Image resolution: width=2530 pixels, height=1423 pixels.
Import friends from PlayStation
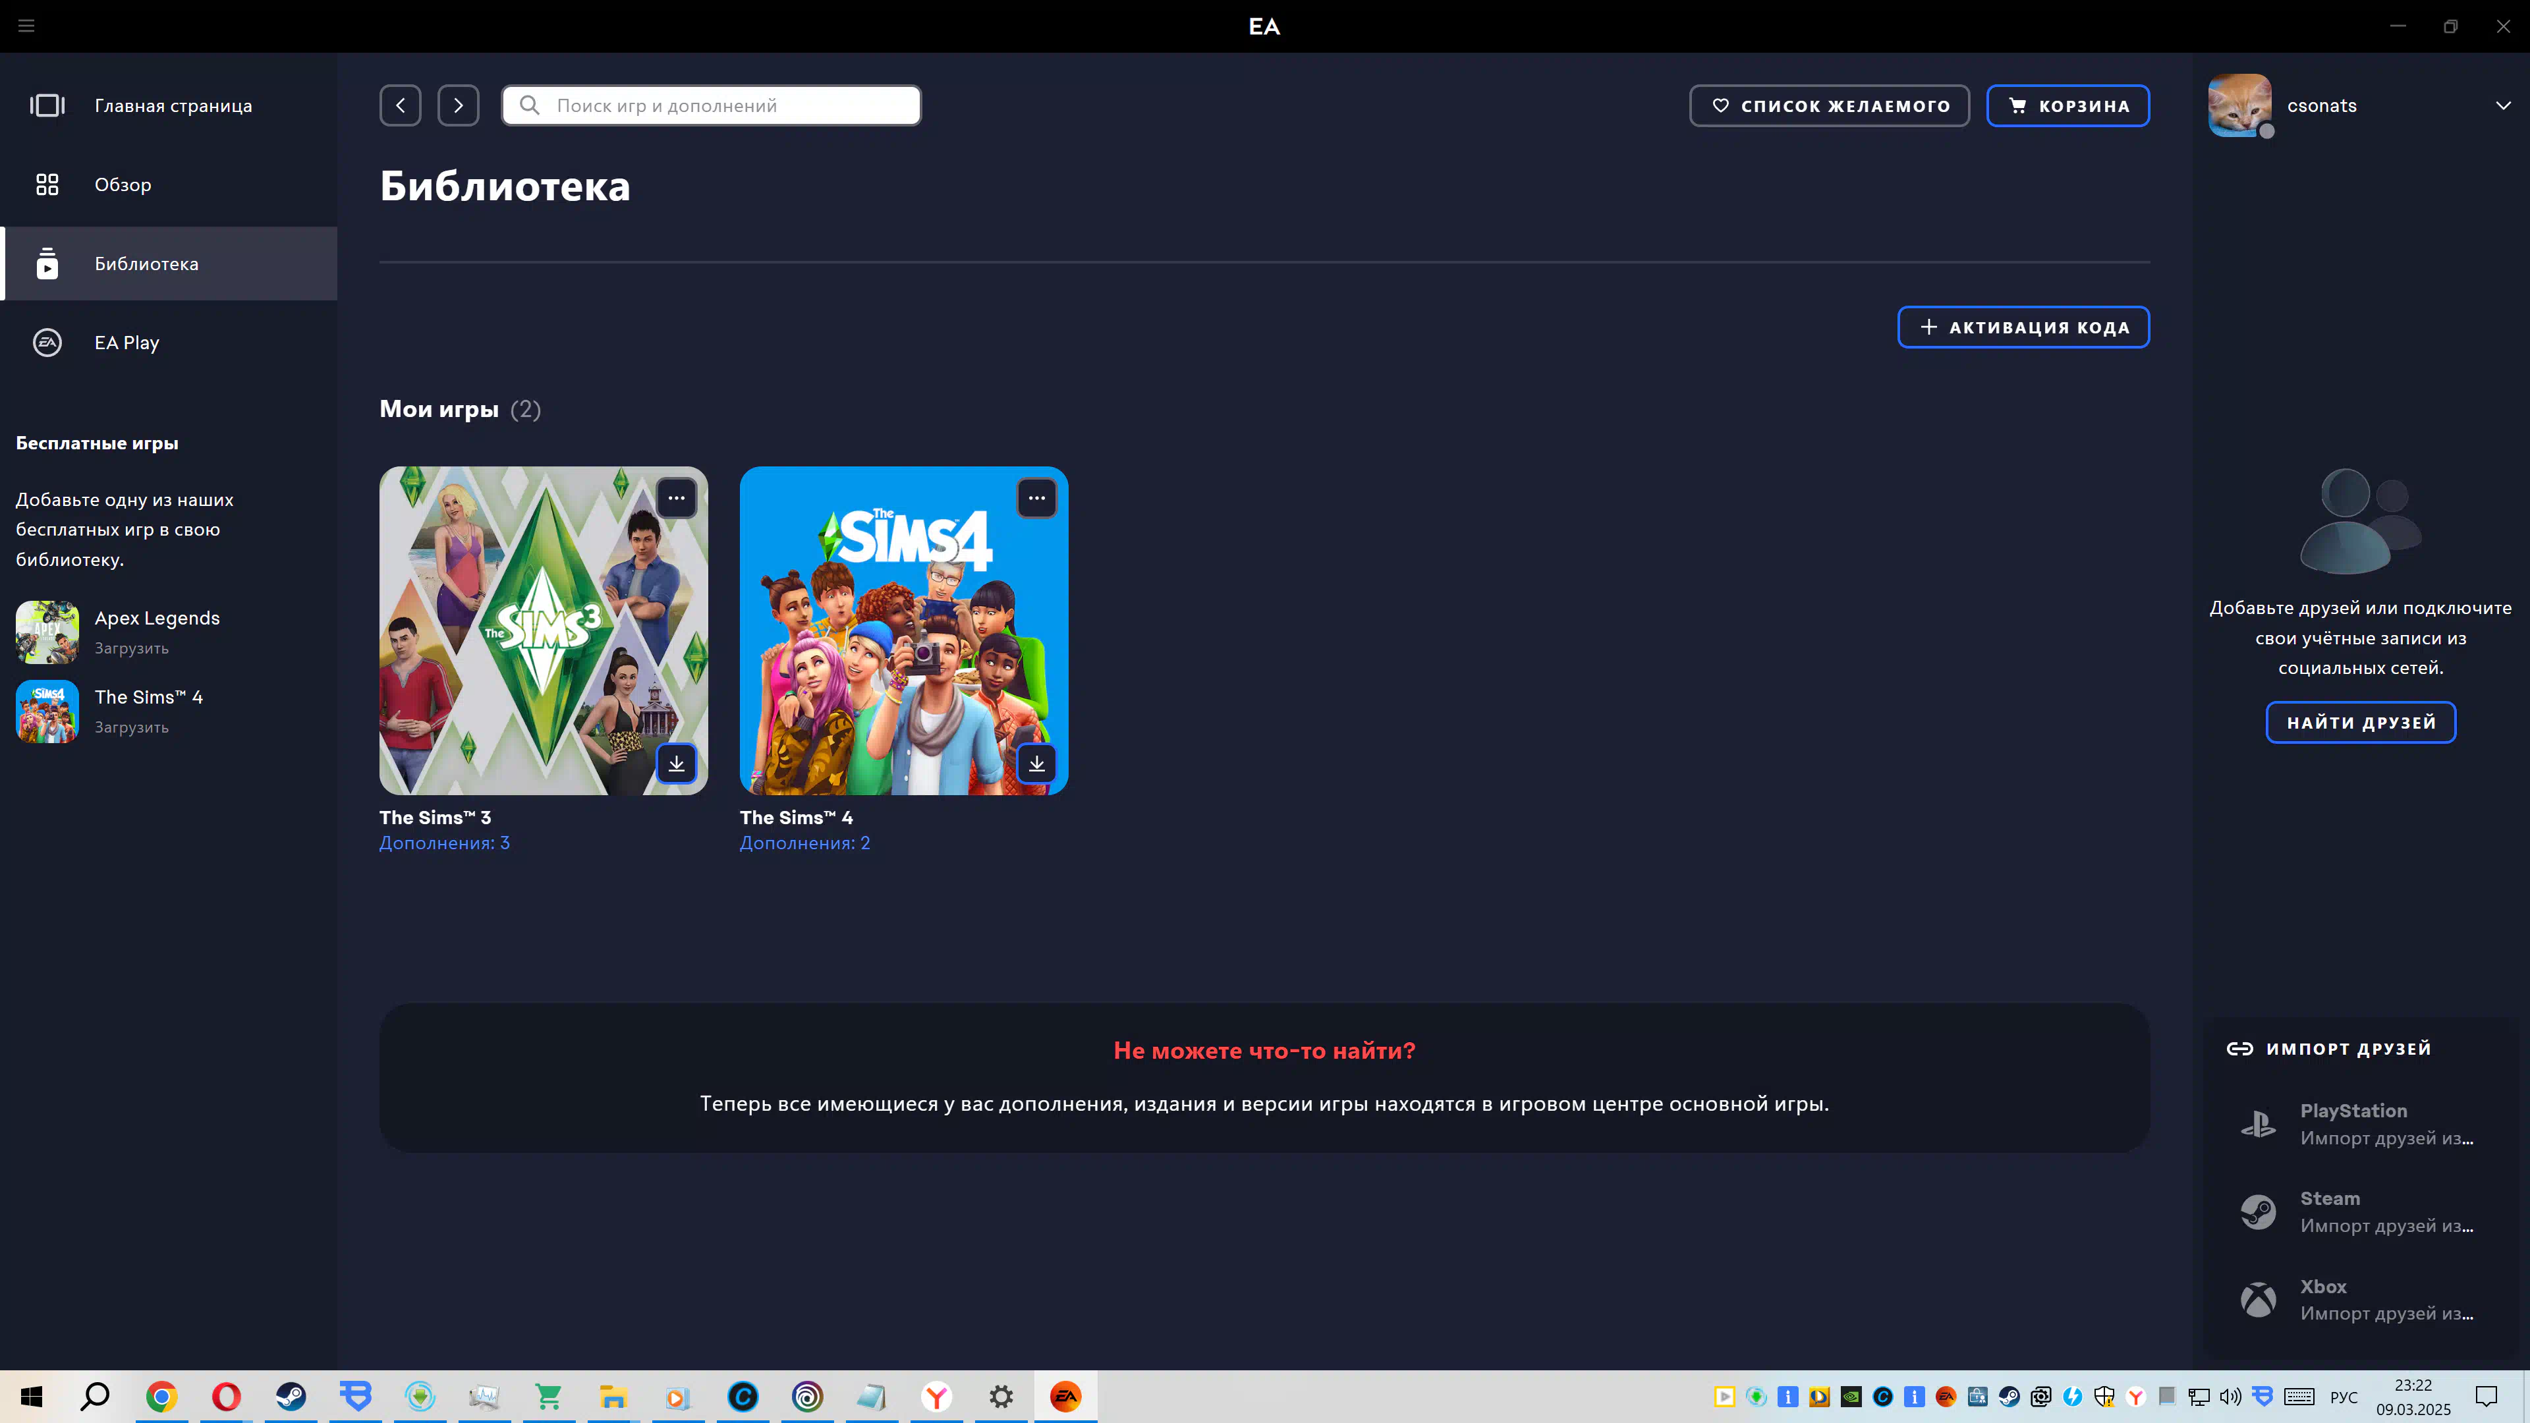pyautogui.click(x=2361, y=1125)
